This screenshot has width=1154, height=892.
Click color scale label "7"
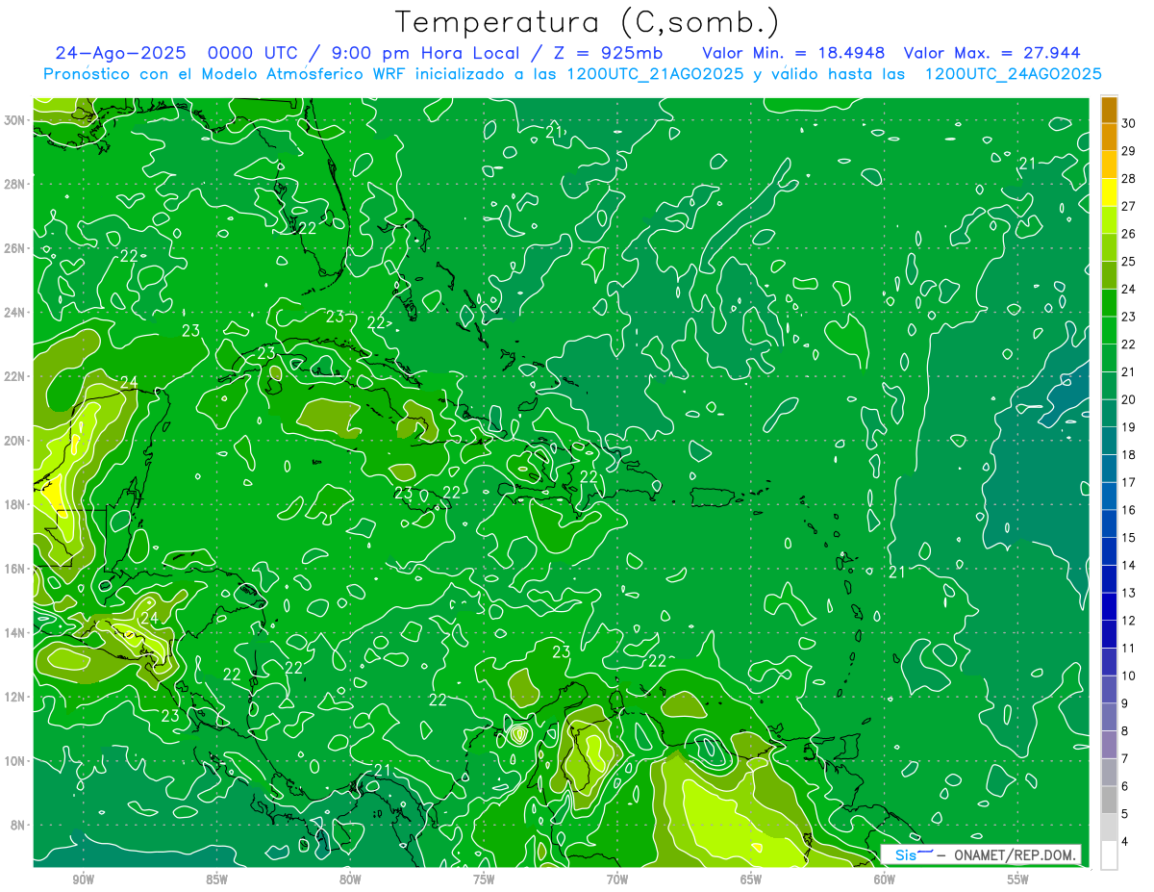tap(1126, 758)
